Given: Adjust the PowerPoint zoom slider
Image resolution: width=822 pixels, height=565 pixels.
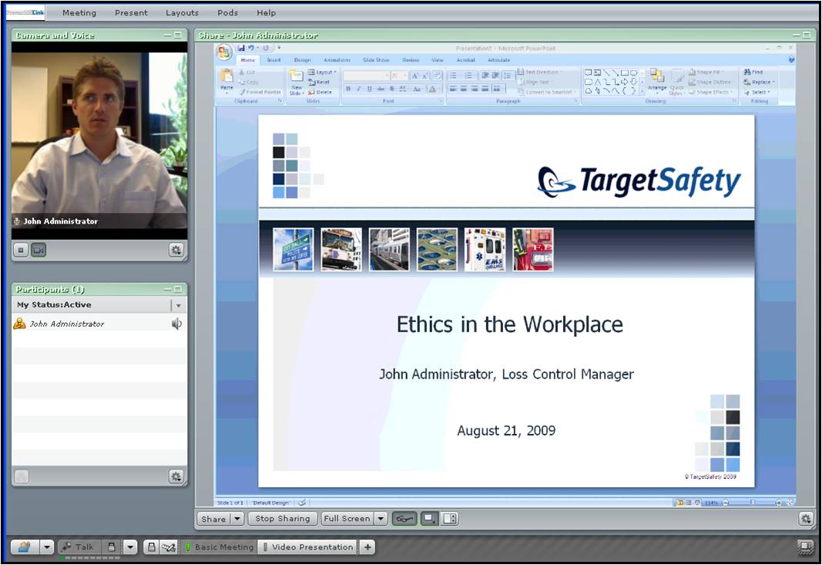Looking at the screenshot, I should [752, 503].
